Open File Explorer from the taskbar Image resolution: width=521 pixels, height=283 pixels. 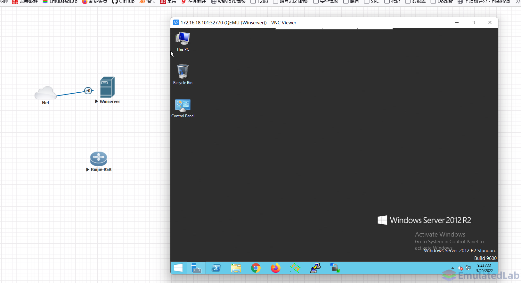236,268
